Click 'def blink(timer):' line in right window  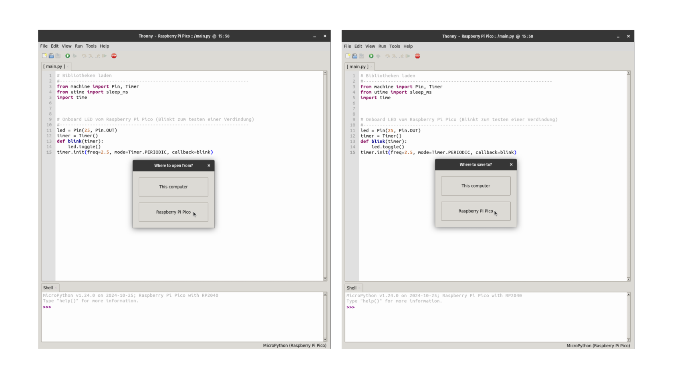pyautogui.click(x=384, y=142)
